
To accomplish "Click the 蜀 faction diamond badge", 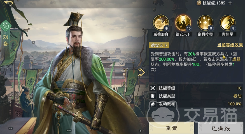I will coord(6,26).
